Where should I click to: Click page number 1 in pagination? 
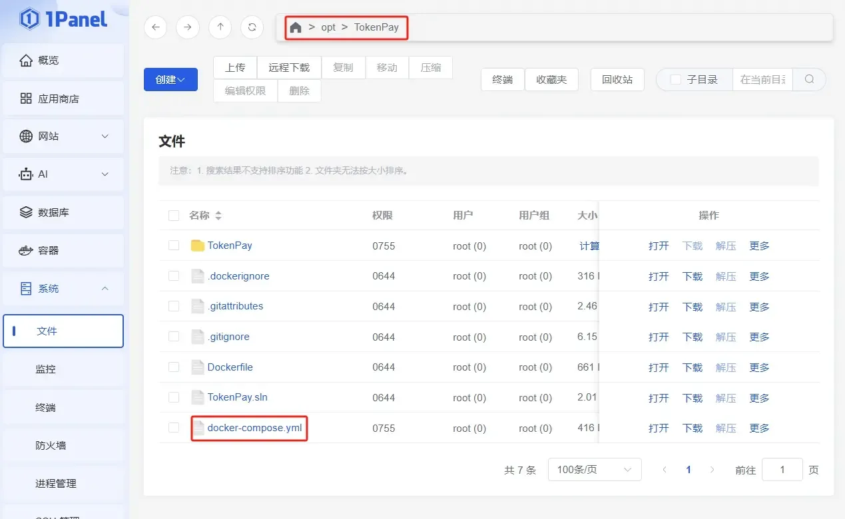[x=689, y=470]
